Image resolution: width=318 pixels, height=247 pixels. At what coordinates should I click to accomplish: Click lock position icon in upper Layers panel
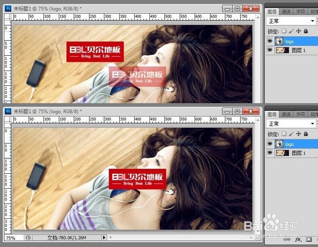pos(298,31)
